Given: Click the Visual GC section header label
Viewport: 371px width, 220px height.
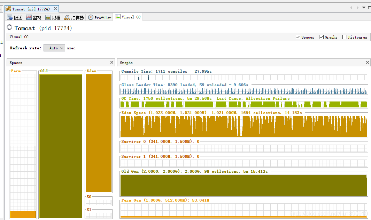Looking at the screenshot, I should coord(19,37).
